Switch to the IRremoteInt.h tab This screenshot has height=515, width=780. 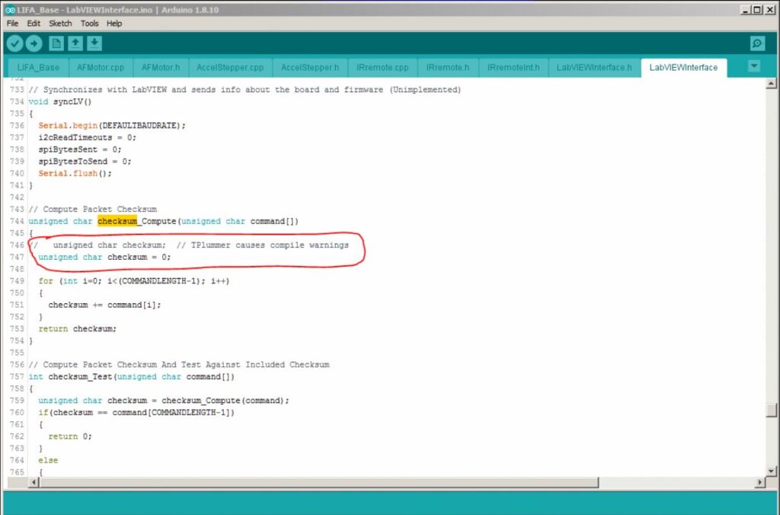coord(513,68)
